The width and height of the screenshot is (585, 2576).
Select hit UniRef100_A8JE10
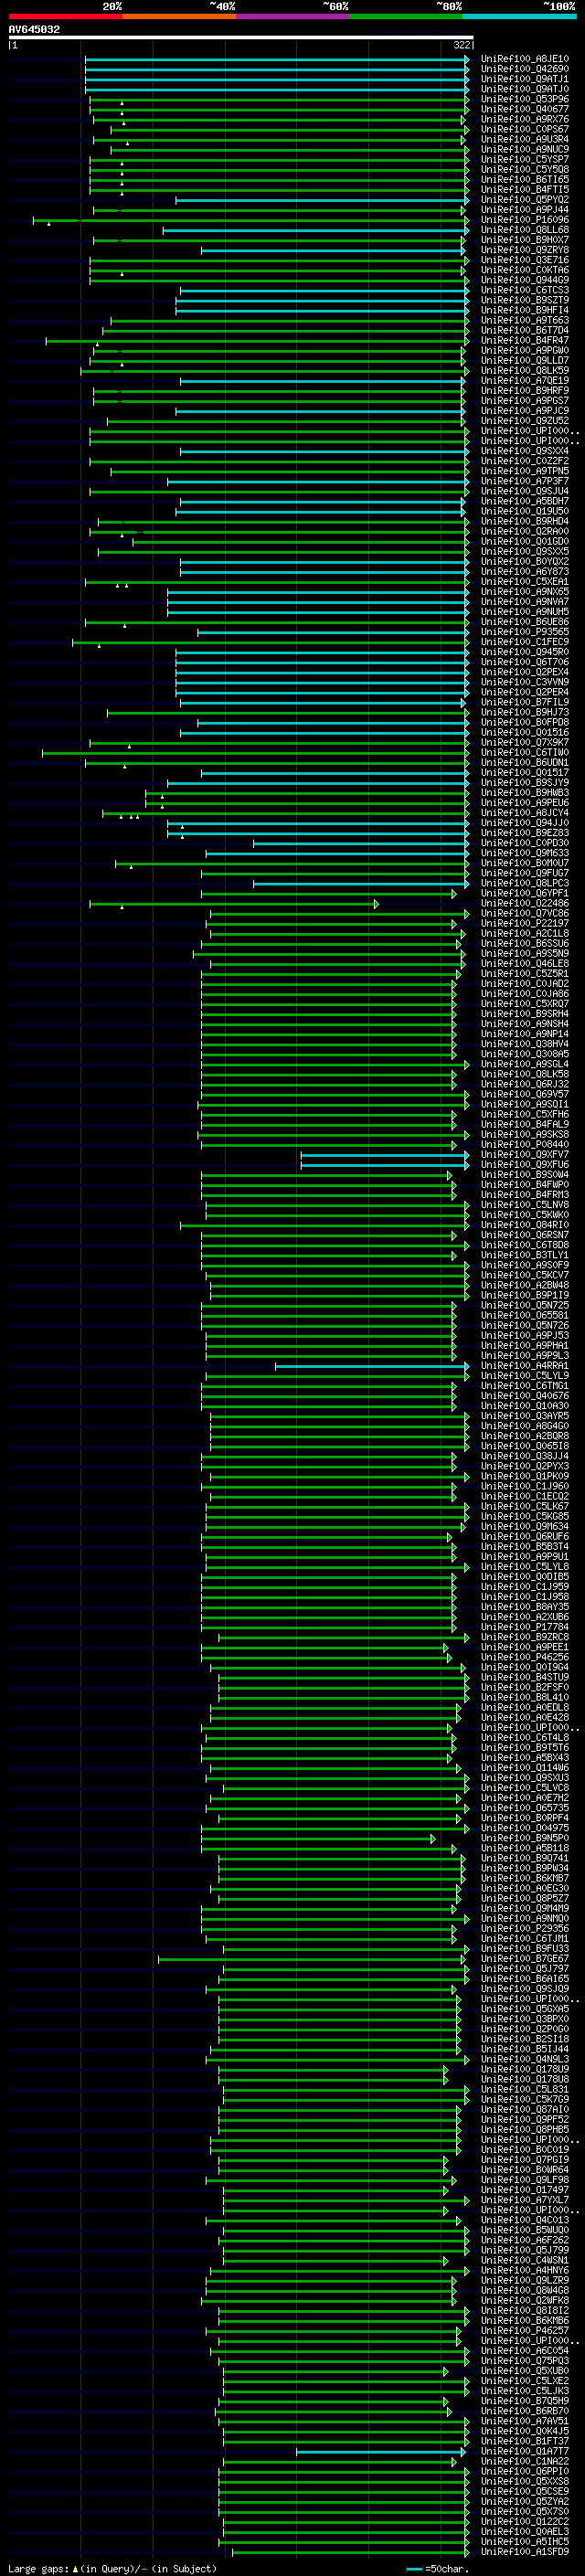point(525,59)
